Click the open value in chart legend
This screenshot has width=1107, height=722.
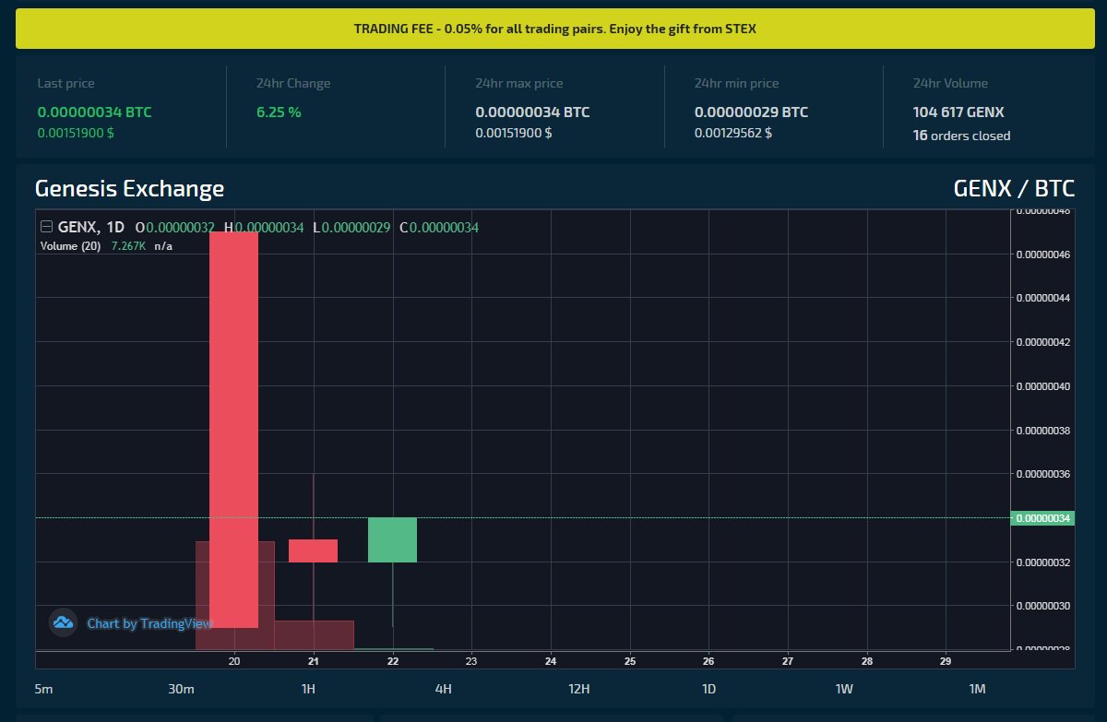click(181, 227)
